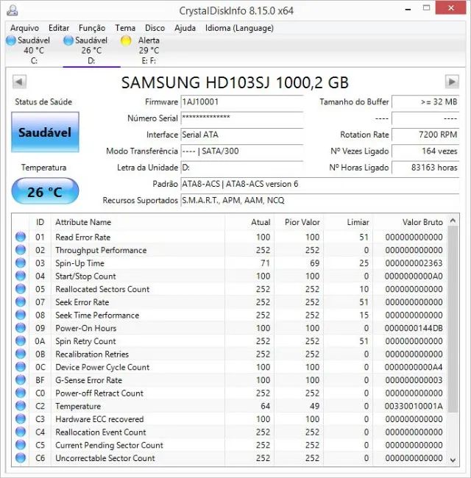Click the status orb for Device Power Cycle Count

21,367
